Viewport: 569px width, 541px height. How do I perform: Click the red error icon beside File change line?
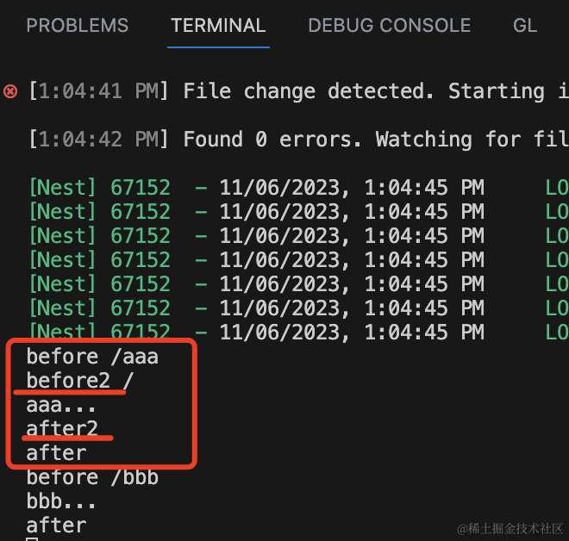pos(10,91)
